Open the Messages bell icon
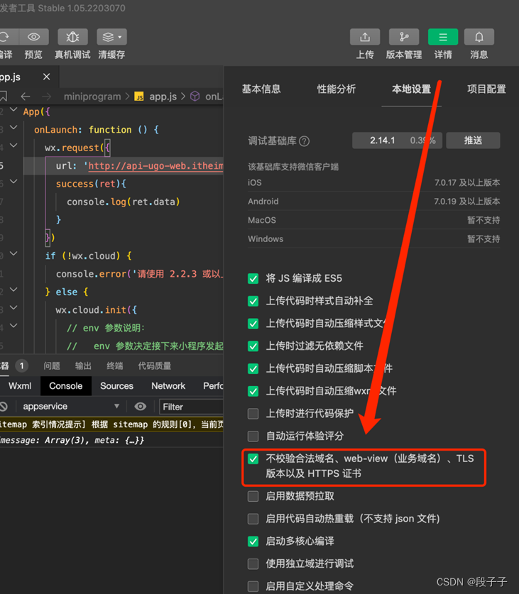The width and height of the screenshot is (519, 594). coord(479,37)
